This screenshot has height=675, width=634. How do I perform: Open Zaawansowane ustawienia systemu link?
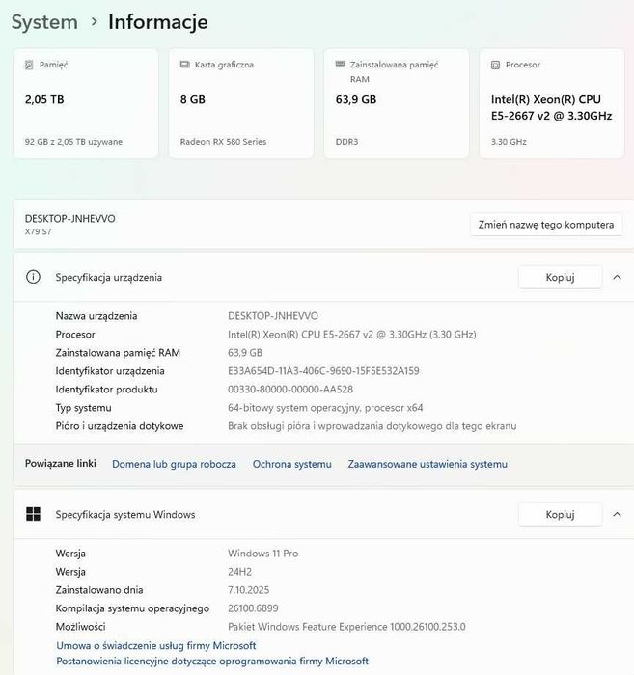click(427, 464)
